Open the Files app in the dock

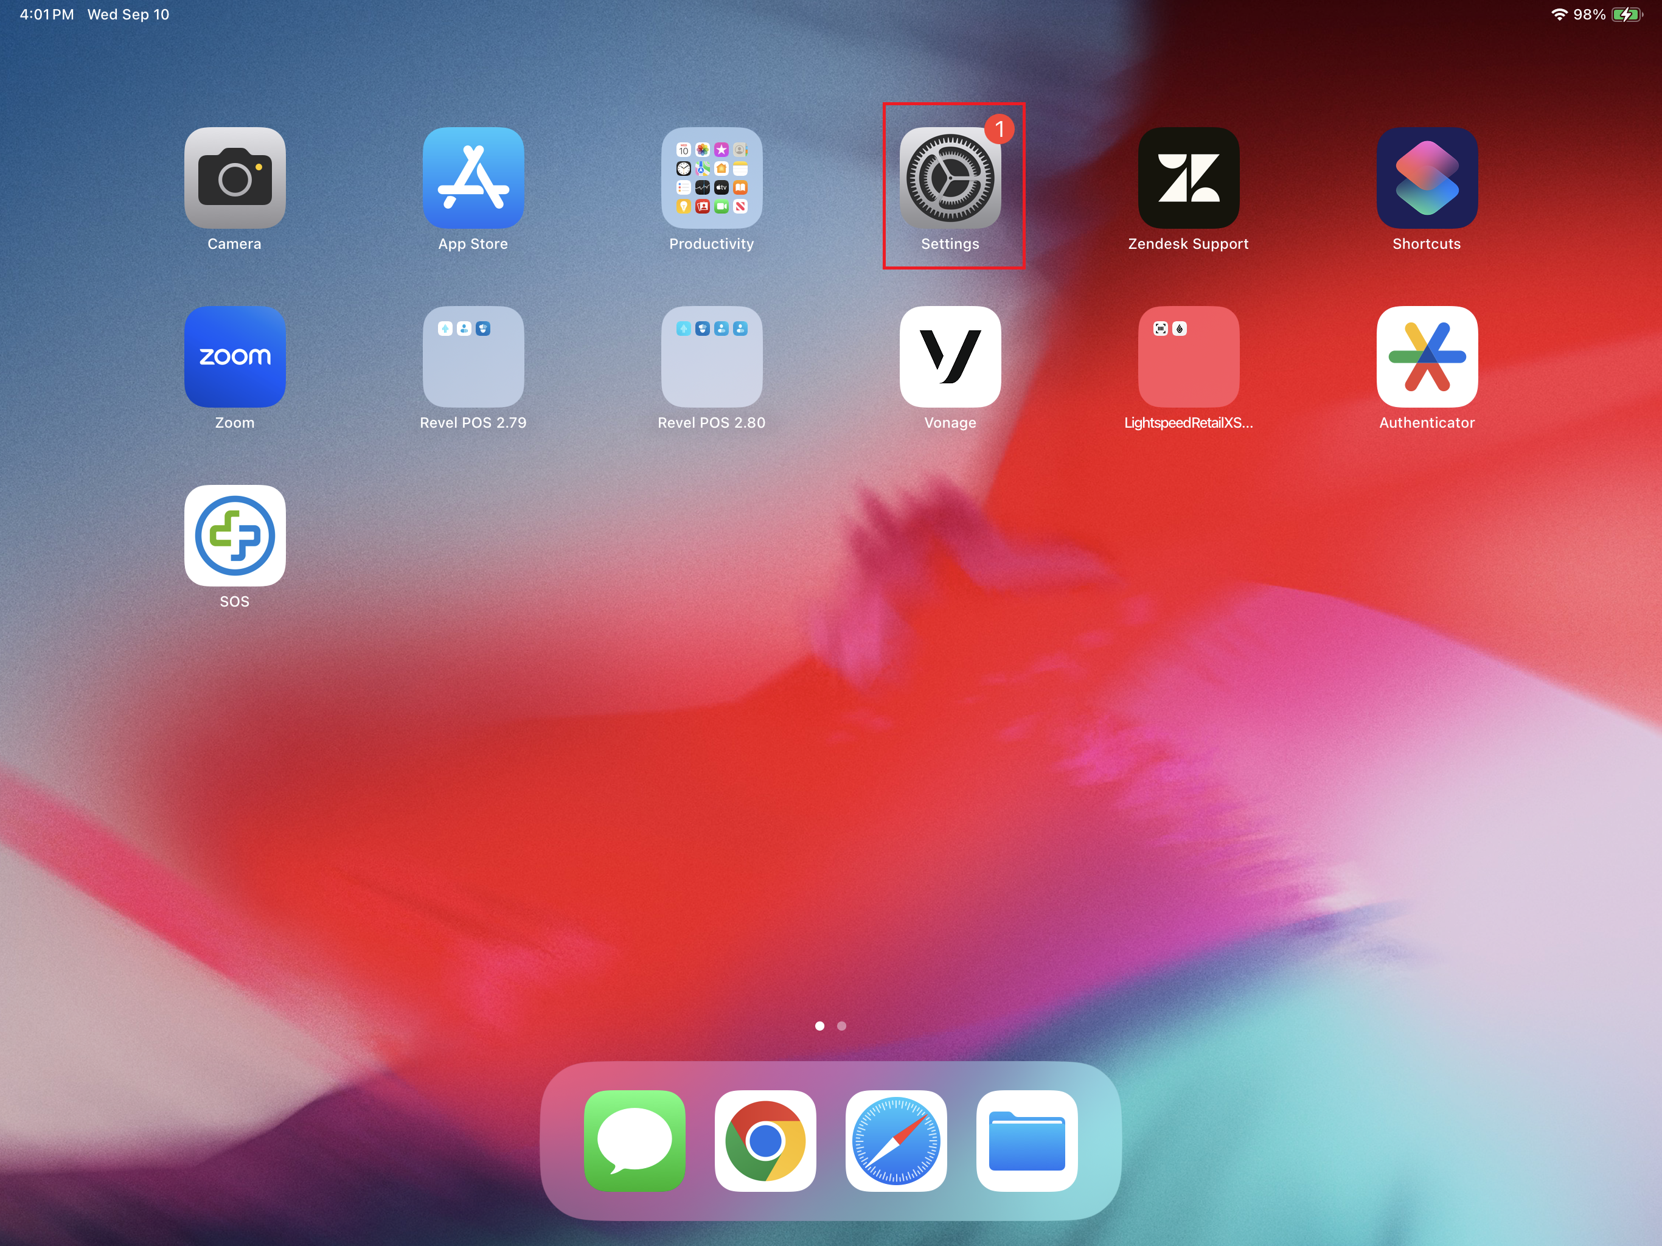pyautogui.click(x=1027, y=1141)
